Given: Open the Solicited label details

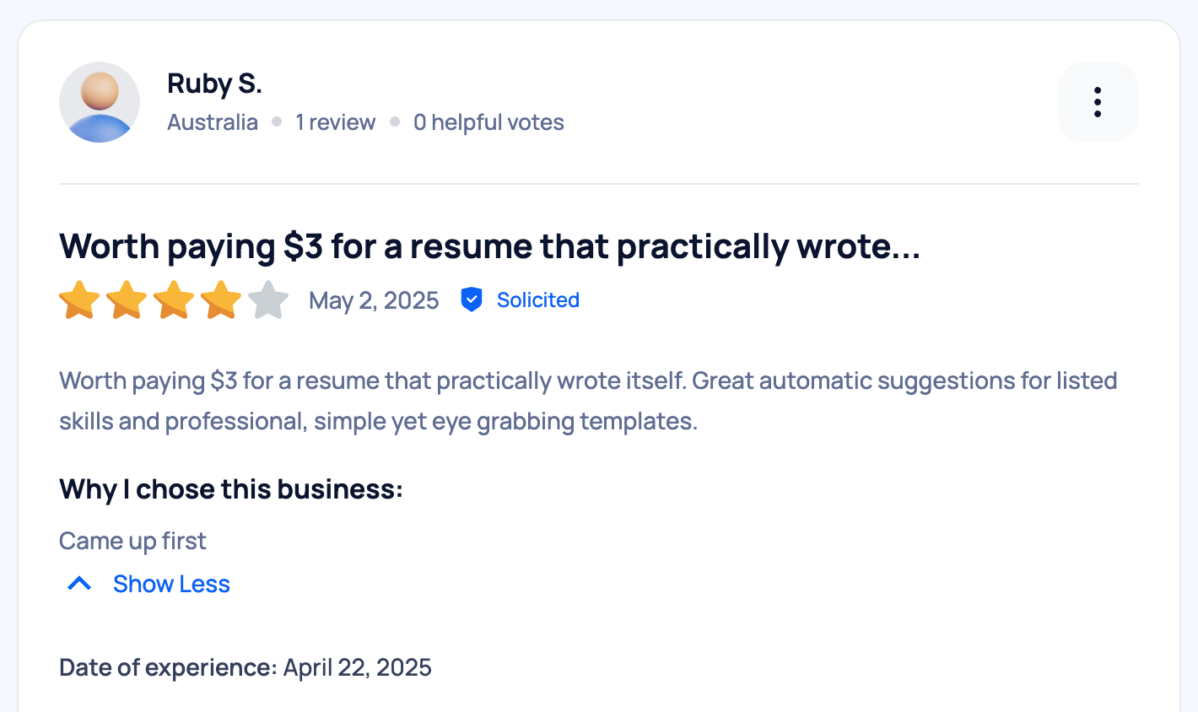Looking at the screenshot, I should 537,299.
